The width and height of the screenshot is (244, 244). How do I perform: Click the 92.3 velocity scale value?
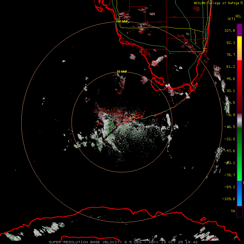coord(231,43)
